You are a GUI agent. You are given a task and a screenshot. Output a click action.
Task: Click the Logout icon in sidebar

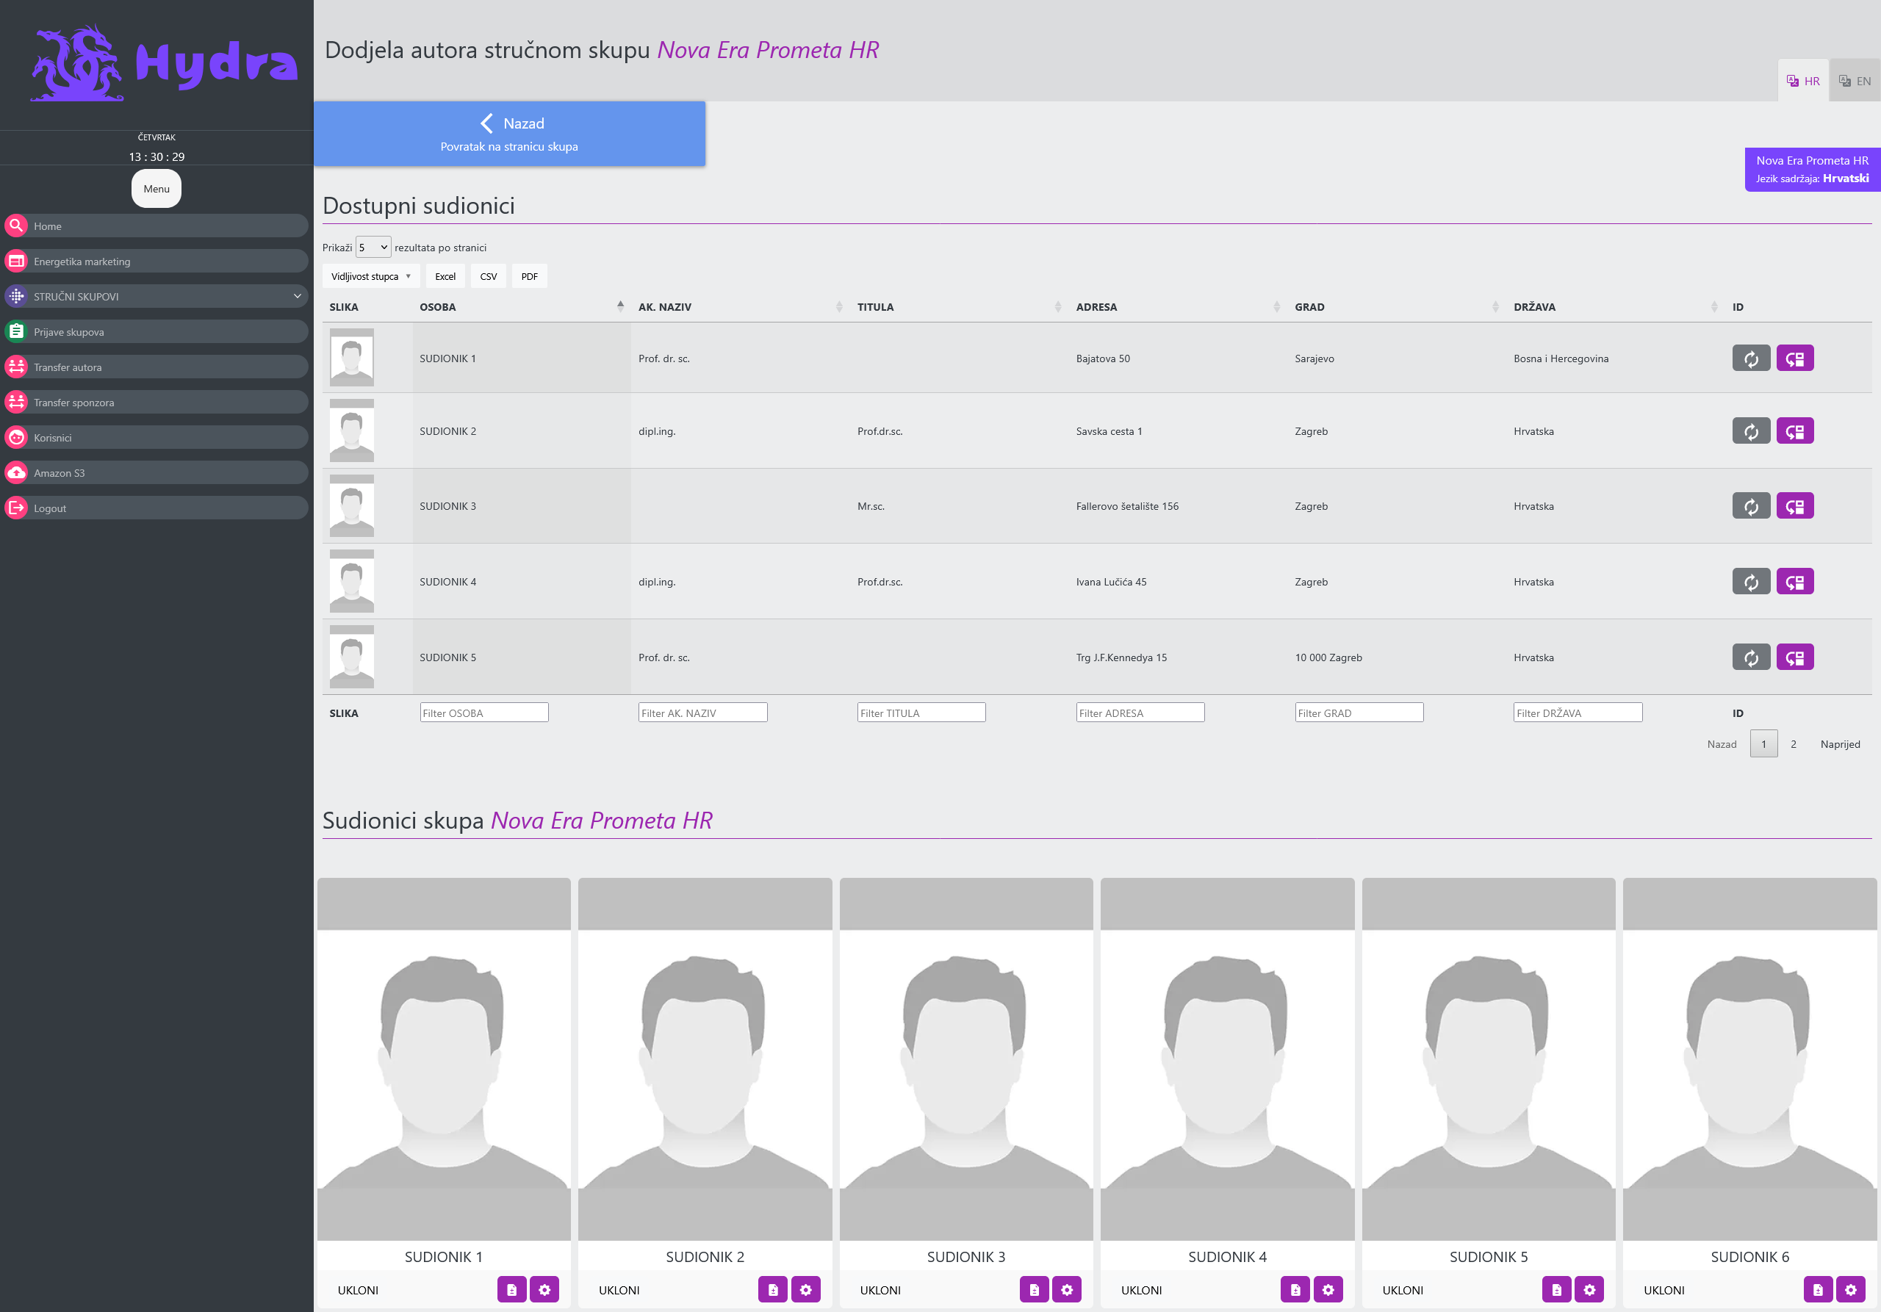[16, 508]
